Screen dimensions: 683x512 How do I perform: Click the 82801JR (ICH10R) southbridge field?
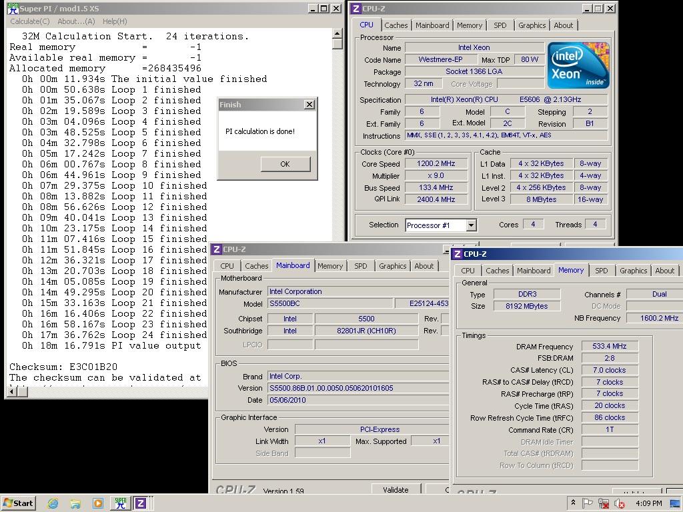pos(366,331)
